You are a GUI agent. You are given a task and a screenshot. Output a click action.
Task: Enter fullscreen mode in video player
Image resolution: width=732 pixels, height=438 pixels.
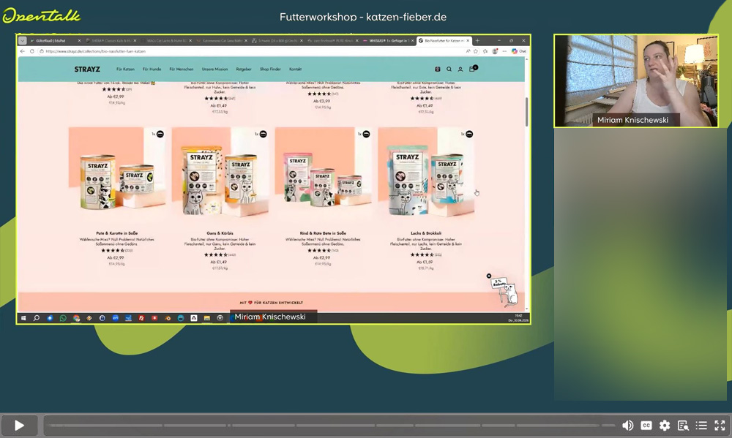pos(720,426)
